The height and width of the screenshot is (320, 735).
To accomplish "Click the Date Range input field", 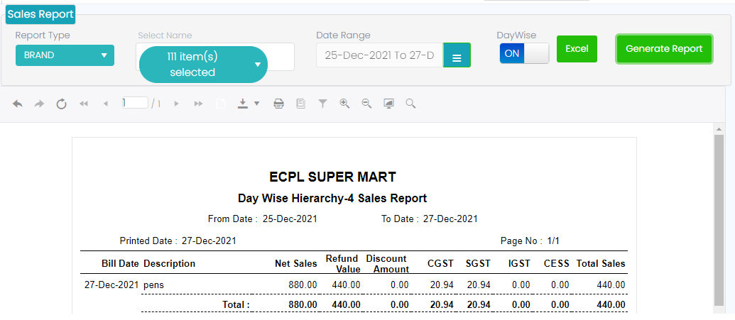I will (379, 55).
